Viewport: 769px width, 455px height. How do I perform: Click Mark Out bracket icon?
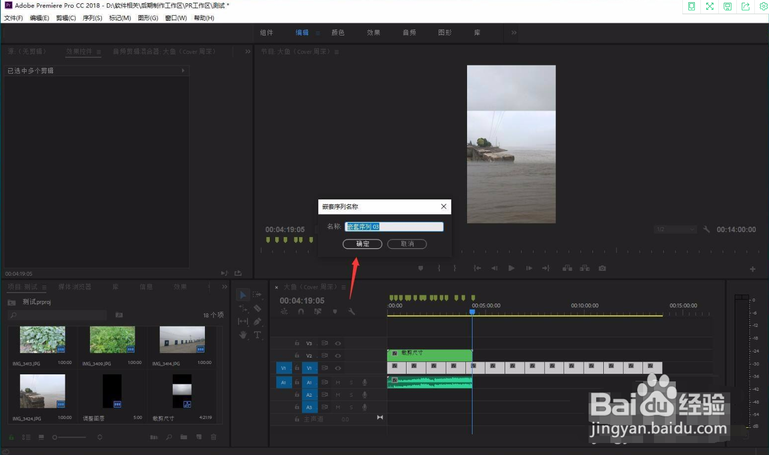[x=455, y=268]
